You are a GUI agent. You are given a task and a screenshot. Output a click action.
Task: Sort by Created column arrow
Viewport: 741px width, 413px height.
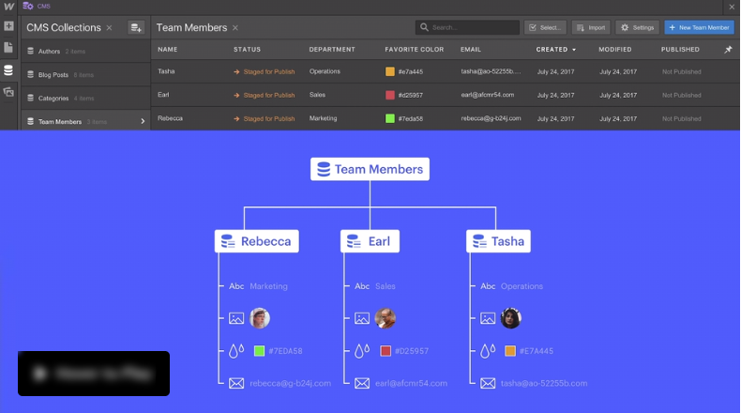574,50
